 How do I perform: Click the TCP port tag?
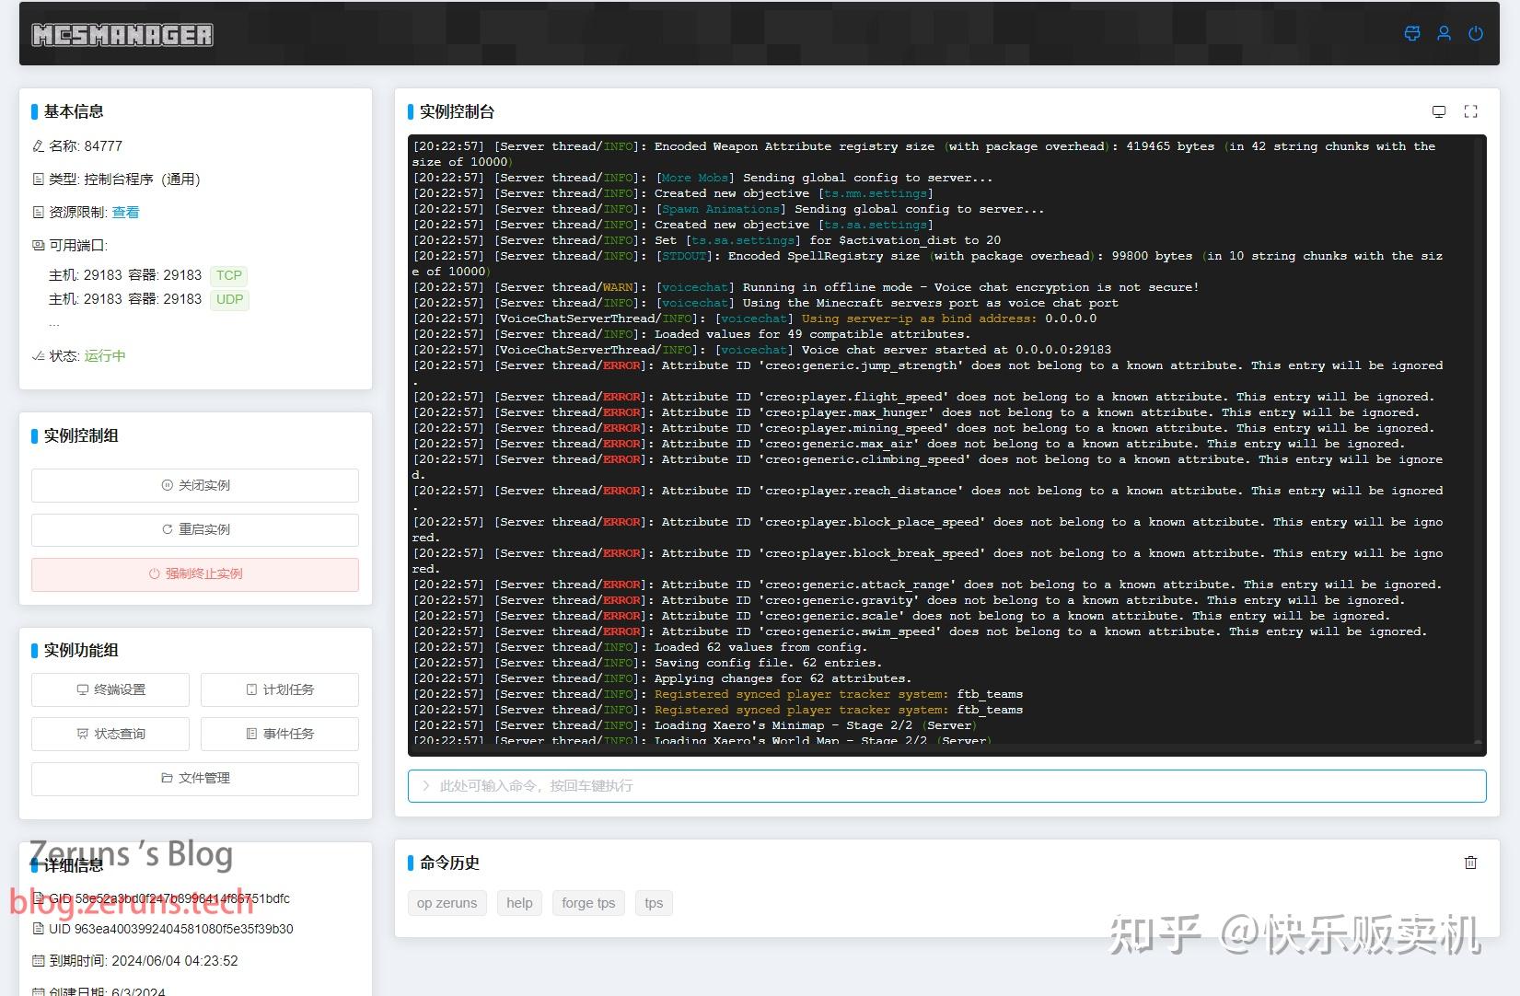click(x=229, y=275)
